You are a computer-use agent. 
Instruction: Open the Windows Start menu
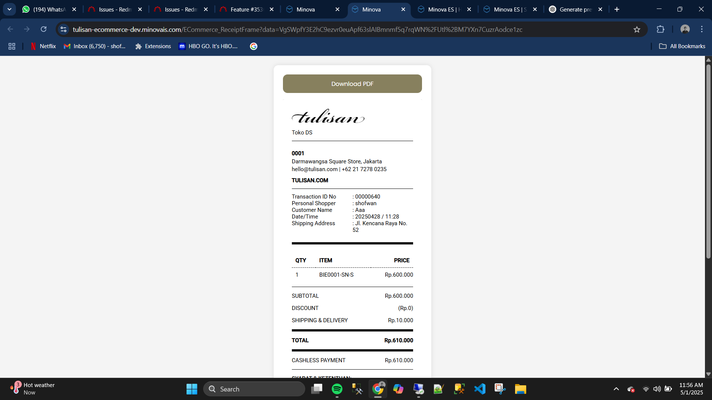point(192,389)
